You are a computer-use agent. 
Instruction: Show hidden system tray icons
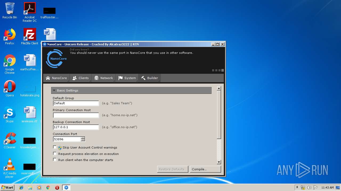coord(297,188)
